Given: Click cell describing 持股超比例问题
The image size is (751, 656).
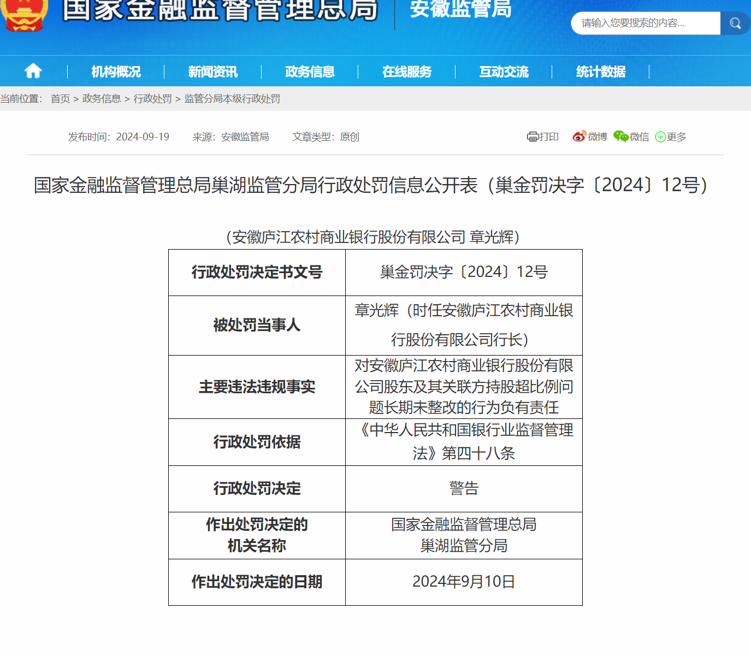Looking at the screenshot, I should [x=464, y=387].
